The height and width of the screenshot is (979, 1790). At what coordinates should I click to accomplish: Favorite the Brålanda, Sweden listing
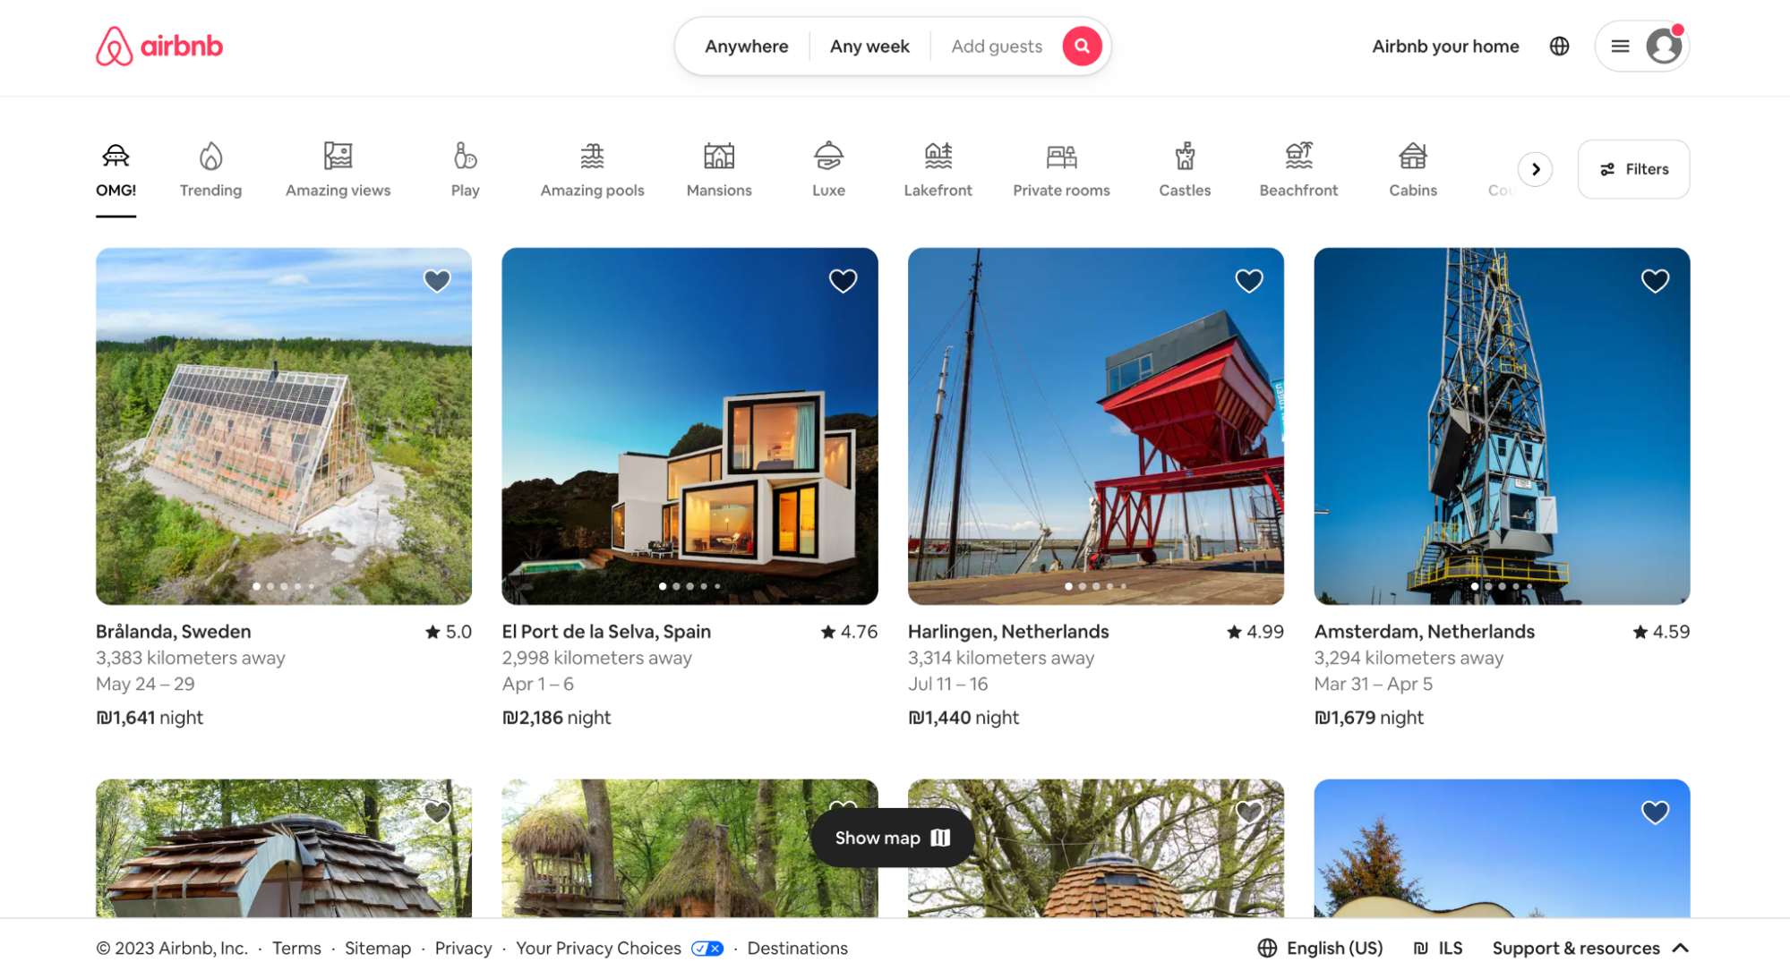(437, 280)
